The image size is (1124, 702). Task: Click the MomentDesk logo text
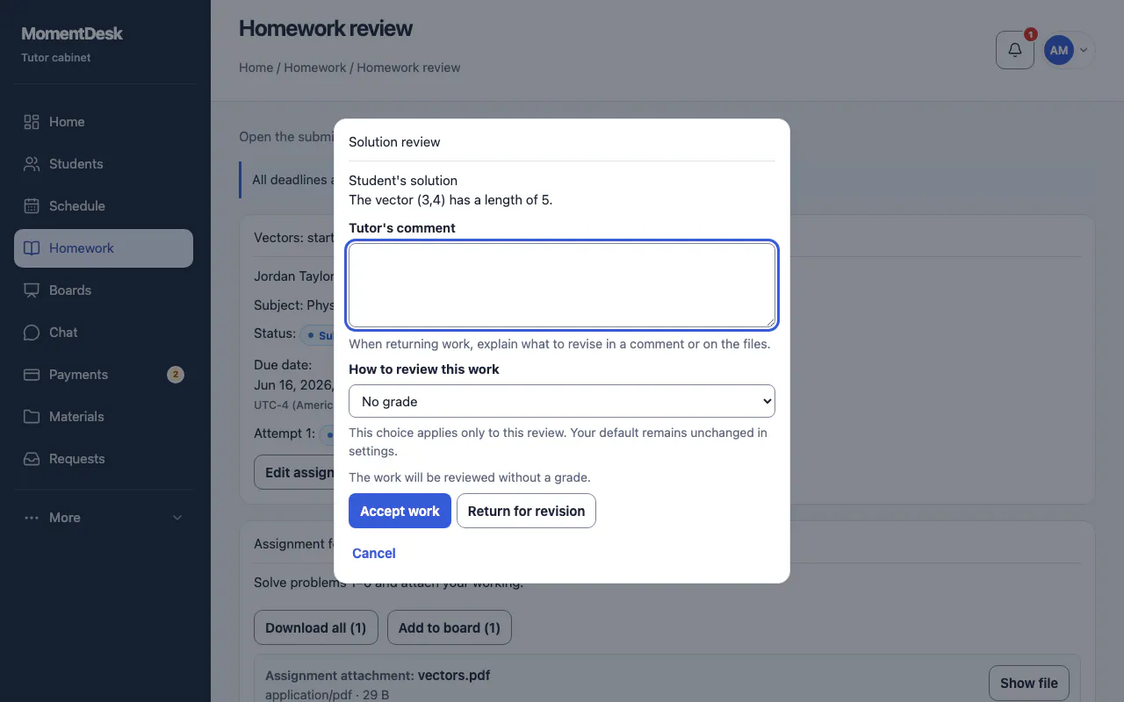72,33
